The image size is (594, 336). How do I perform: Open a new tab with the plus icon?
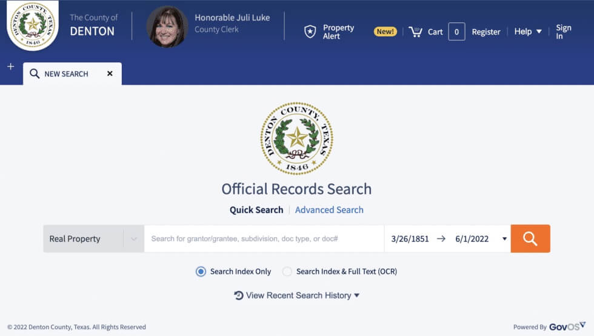click(x=11, y=67)
